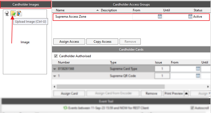Click the green refresh icon in Event Trail
Viewport: 211px width, 113px height.
click(x=65, y=108)
